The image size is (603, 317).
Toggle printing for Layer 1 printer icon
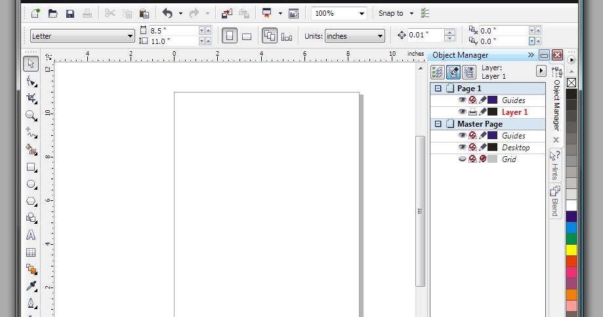click(x=472, y=112)
